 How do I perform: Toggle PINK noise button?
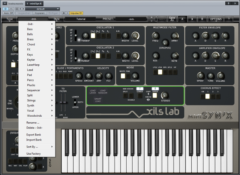128,76
